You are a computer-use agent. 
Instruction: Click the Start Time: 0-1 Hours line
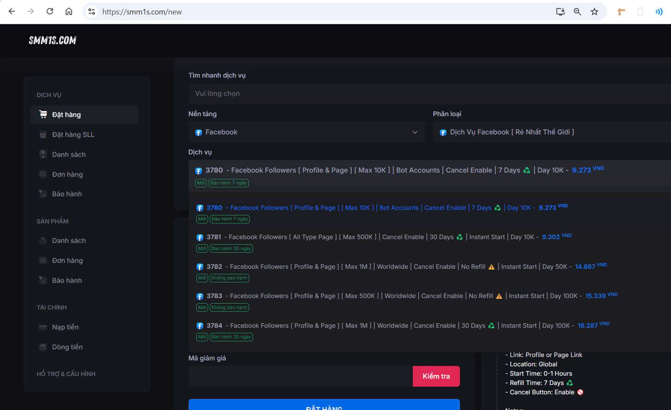click(539, 374)
